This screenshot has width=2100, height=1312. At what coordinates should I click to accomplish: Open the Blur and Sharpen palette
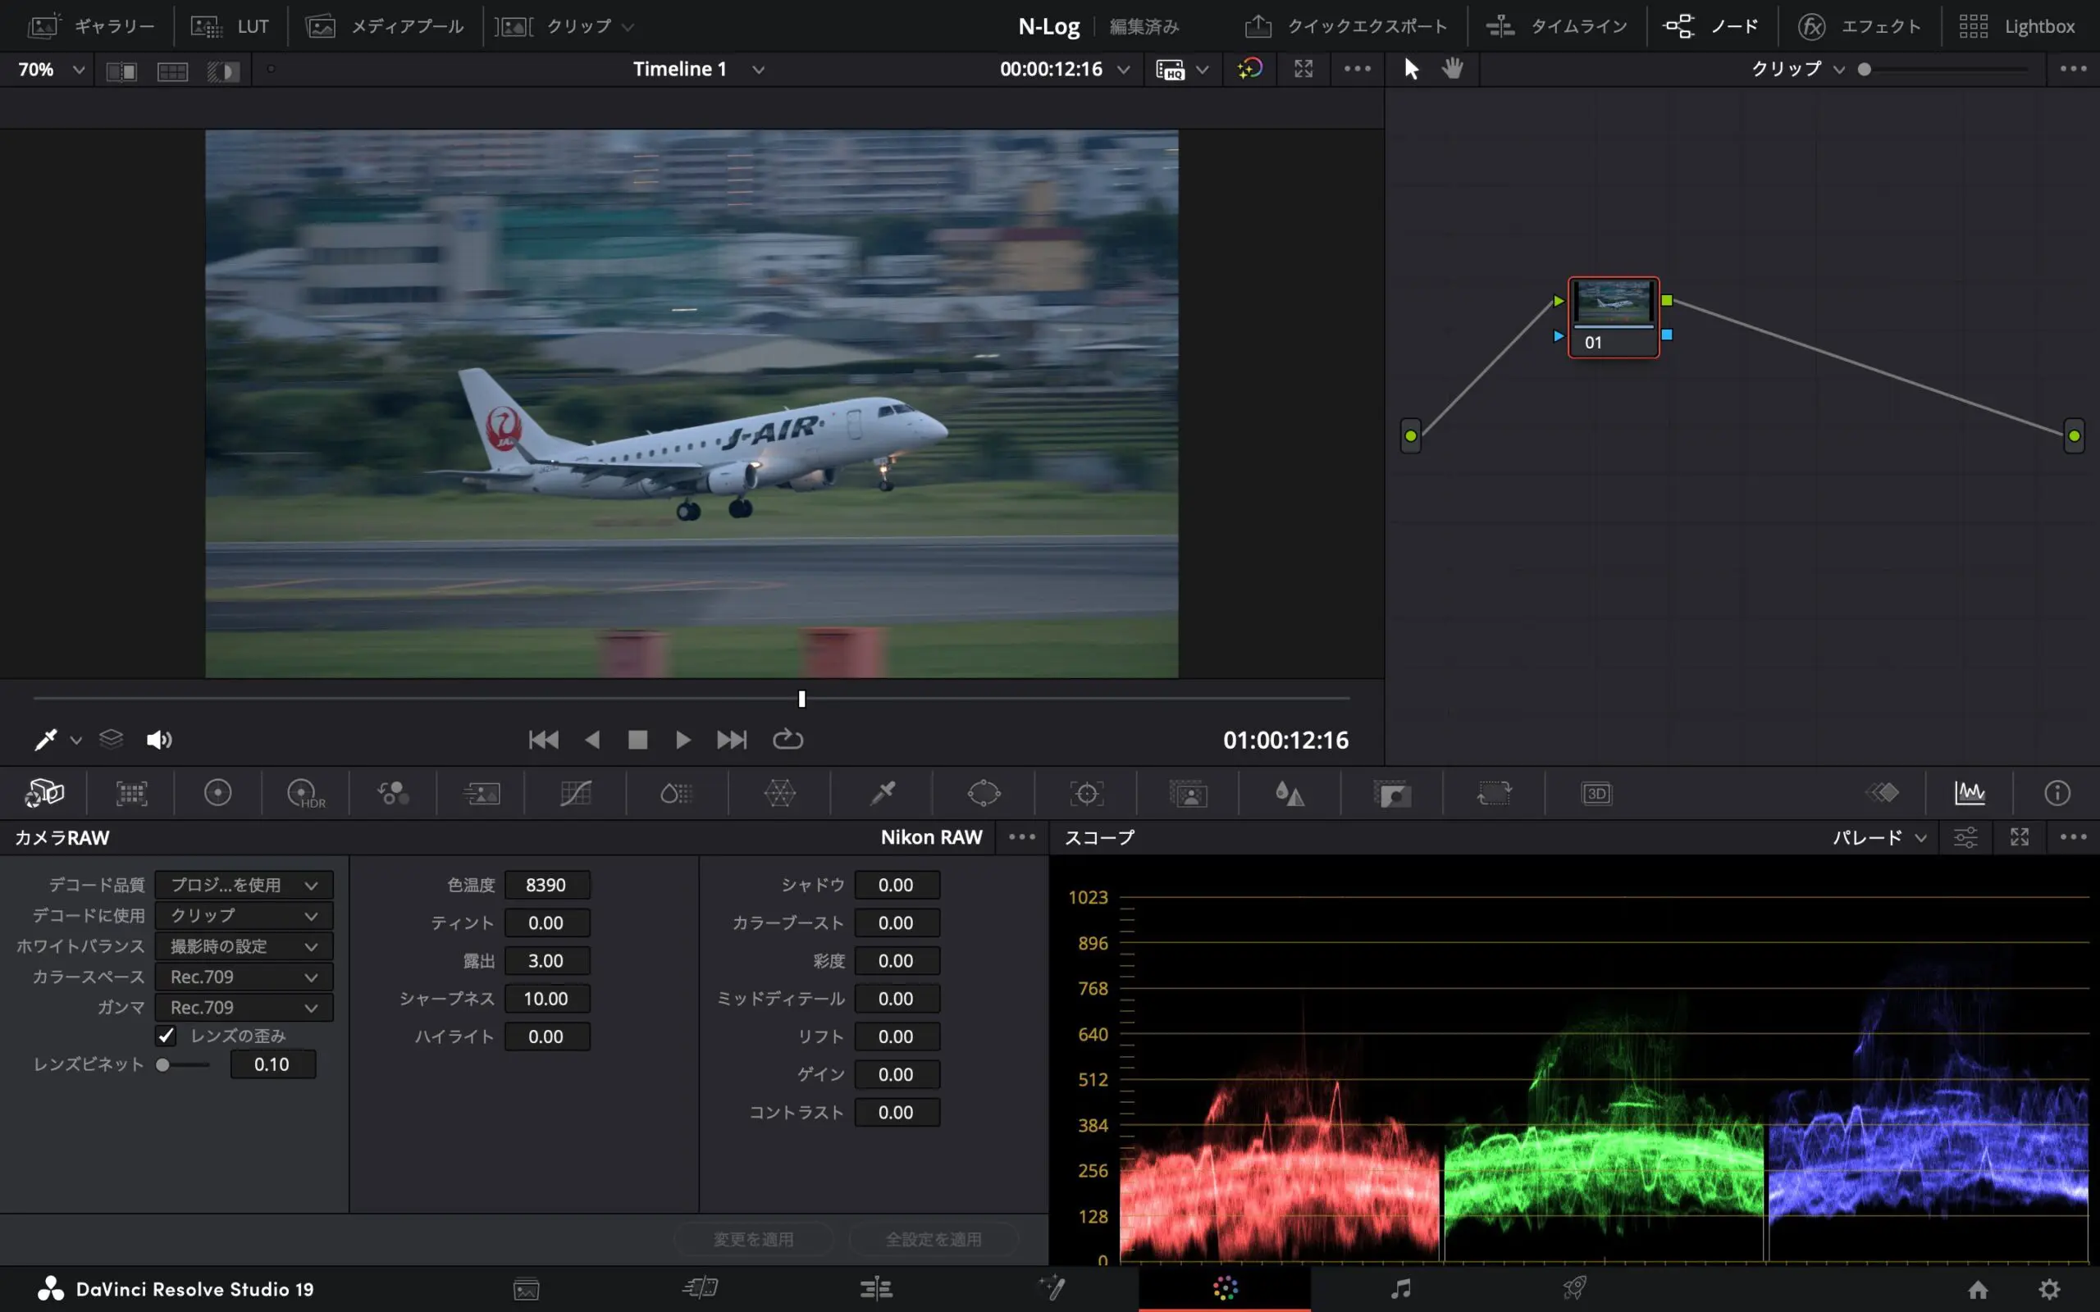1290,793
